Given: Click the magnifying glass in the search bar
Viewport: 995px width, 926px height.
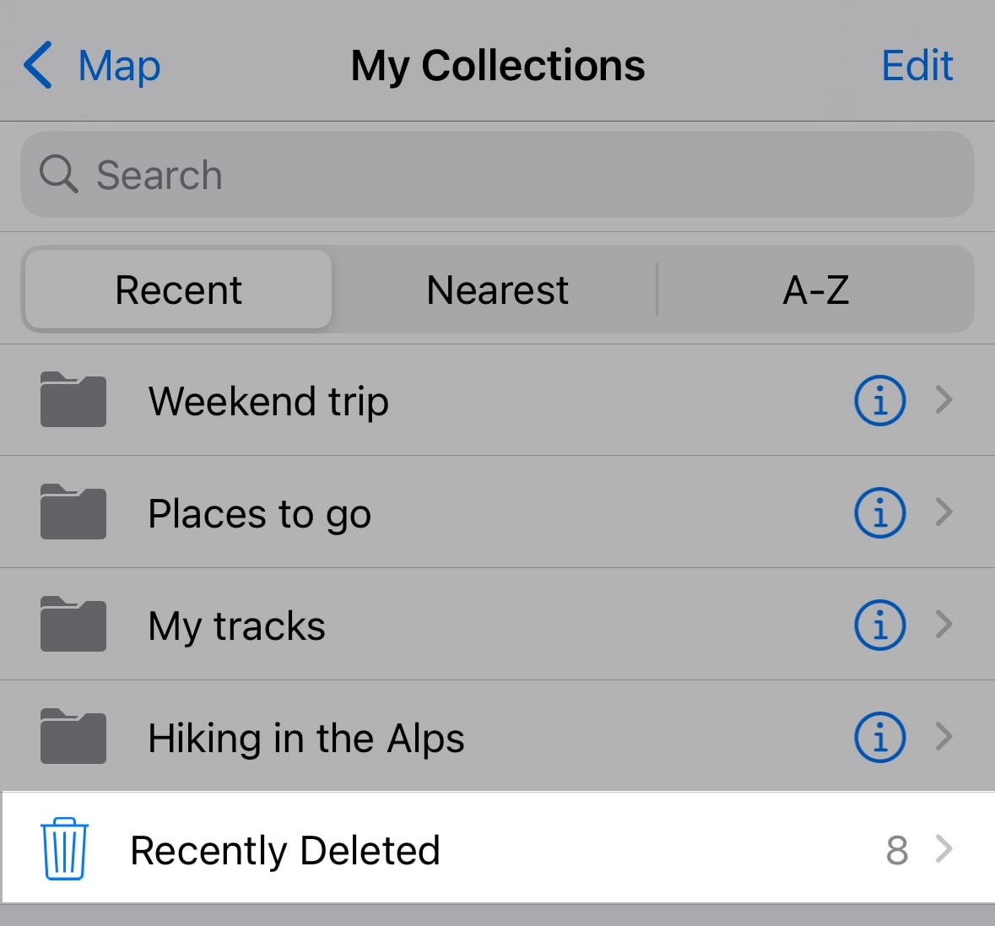Looking at the screenshot, I should 57,175.
